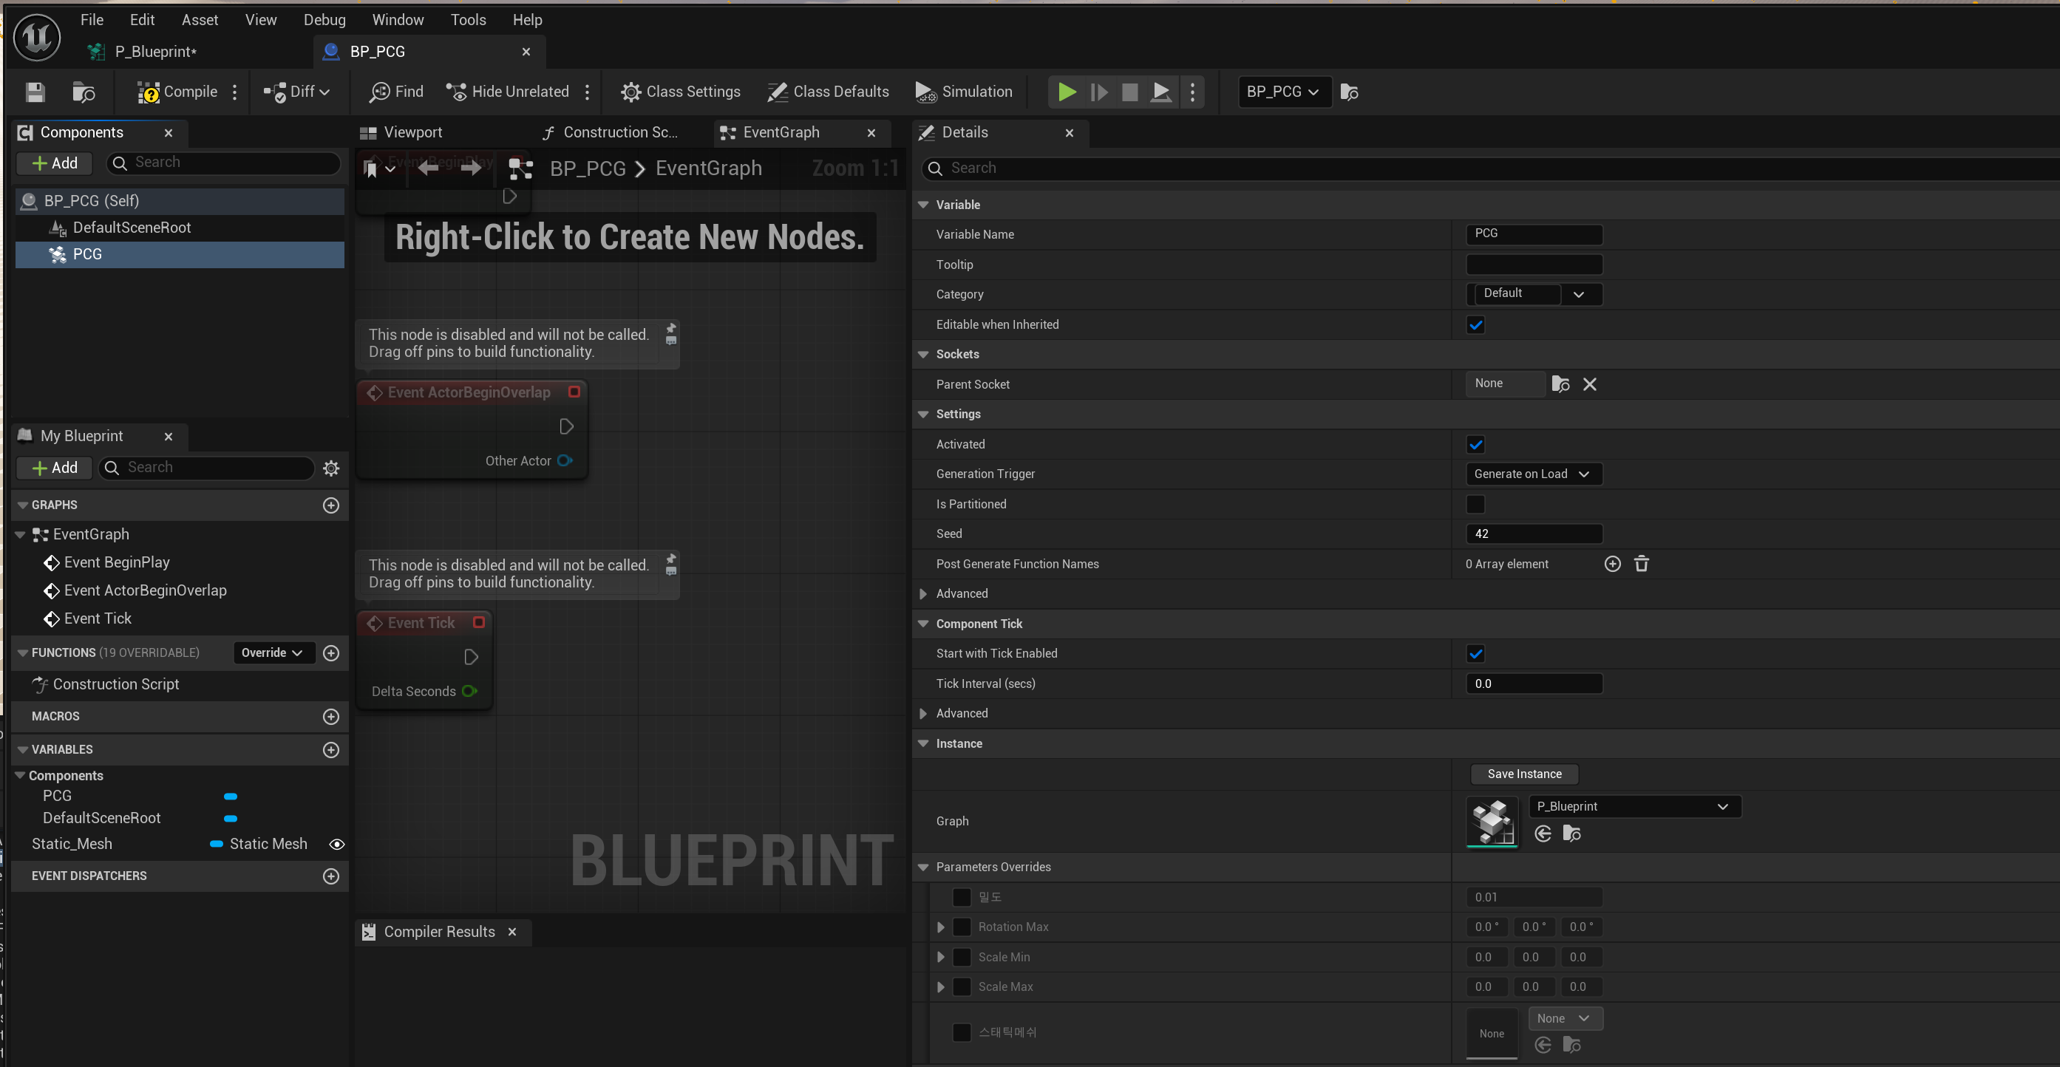This screenshot has width=2060, height=1067.
Task: Click the add Graphs plus icon
Action: point(331,505)
